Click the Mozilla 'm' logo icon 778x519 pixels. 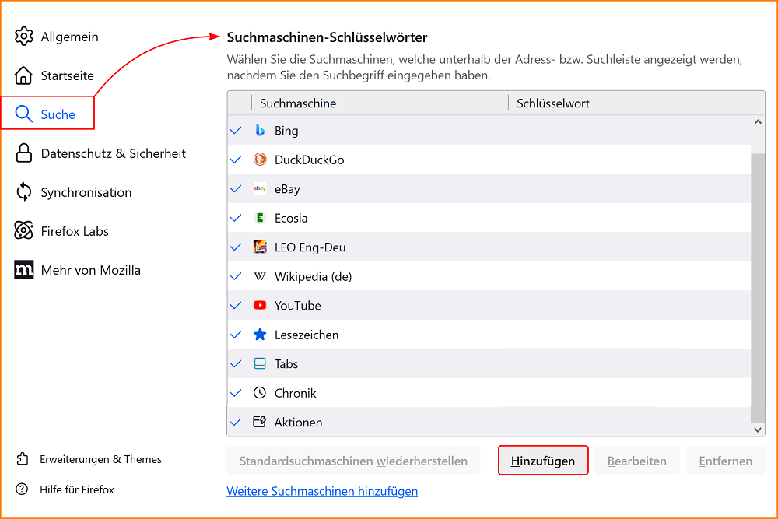click(x=23, y=270)
